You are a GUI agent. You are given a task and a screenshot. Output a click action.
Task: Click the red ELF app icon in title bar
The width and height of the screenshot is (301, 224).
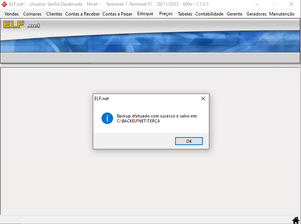pos(4,4)
